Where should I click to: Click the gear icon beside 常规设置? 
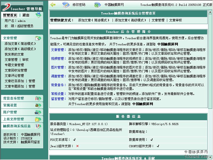(38, 105)
